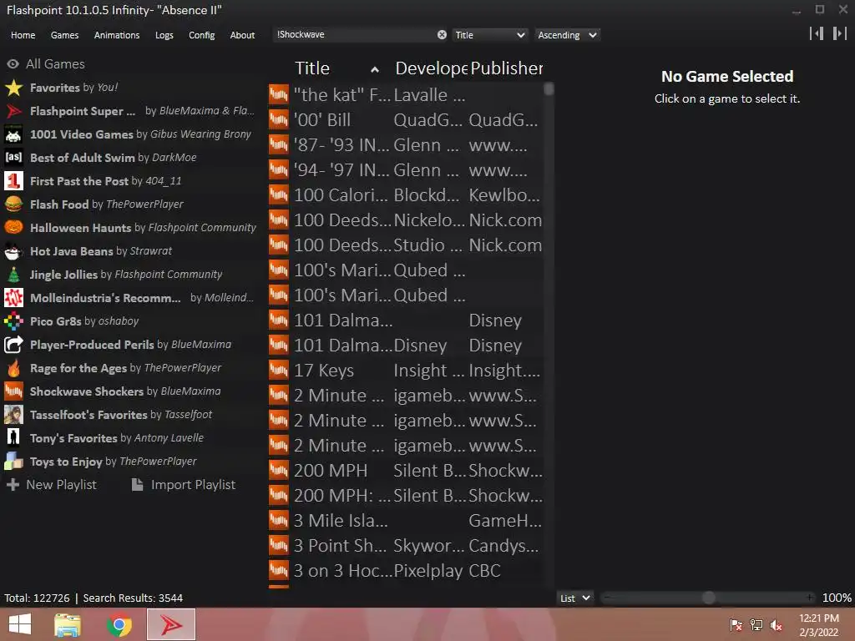Sort by the Developer column header
The image size is (855, 641).
pyautogui.click(x=431, y=68)
